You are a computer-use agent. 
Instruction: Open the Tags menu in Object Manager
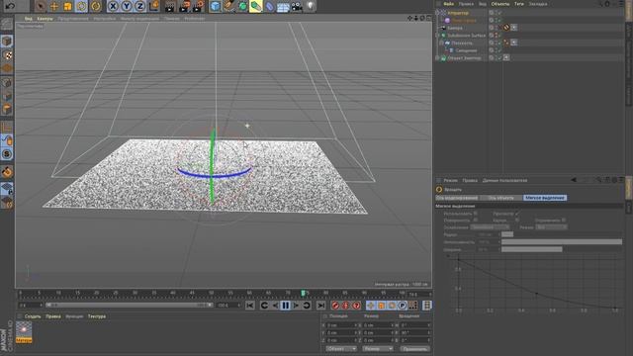(x=518, y=4)
